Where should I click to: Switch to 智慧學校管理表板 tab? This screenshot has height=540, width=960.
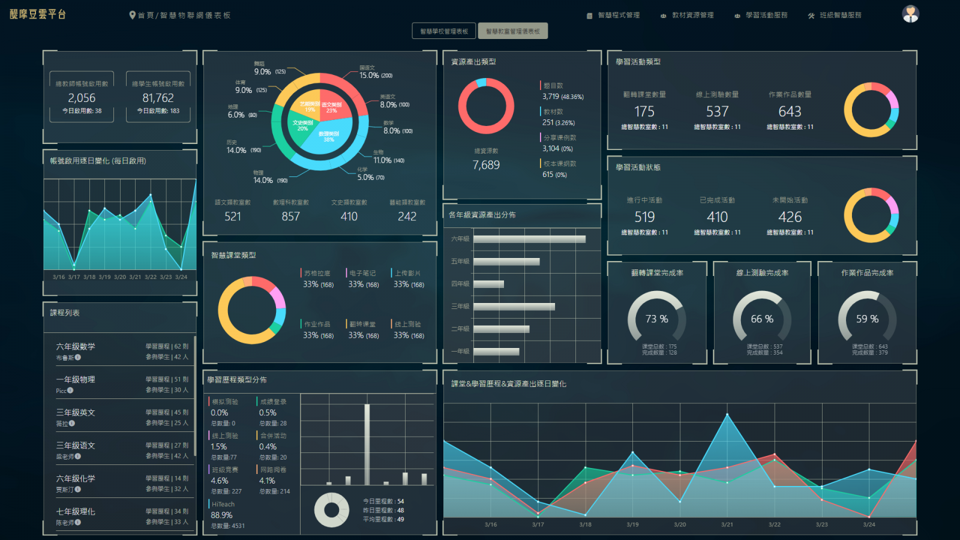click(x=444, y=31)
